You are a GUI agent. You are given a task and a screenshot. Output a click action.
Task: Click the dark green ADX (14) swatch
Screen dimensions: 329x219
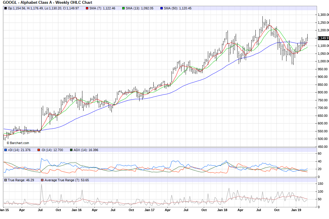(71, 150)
